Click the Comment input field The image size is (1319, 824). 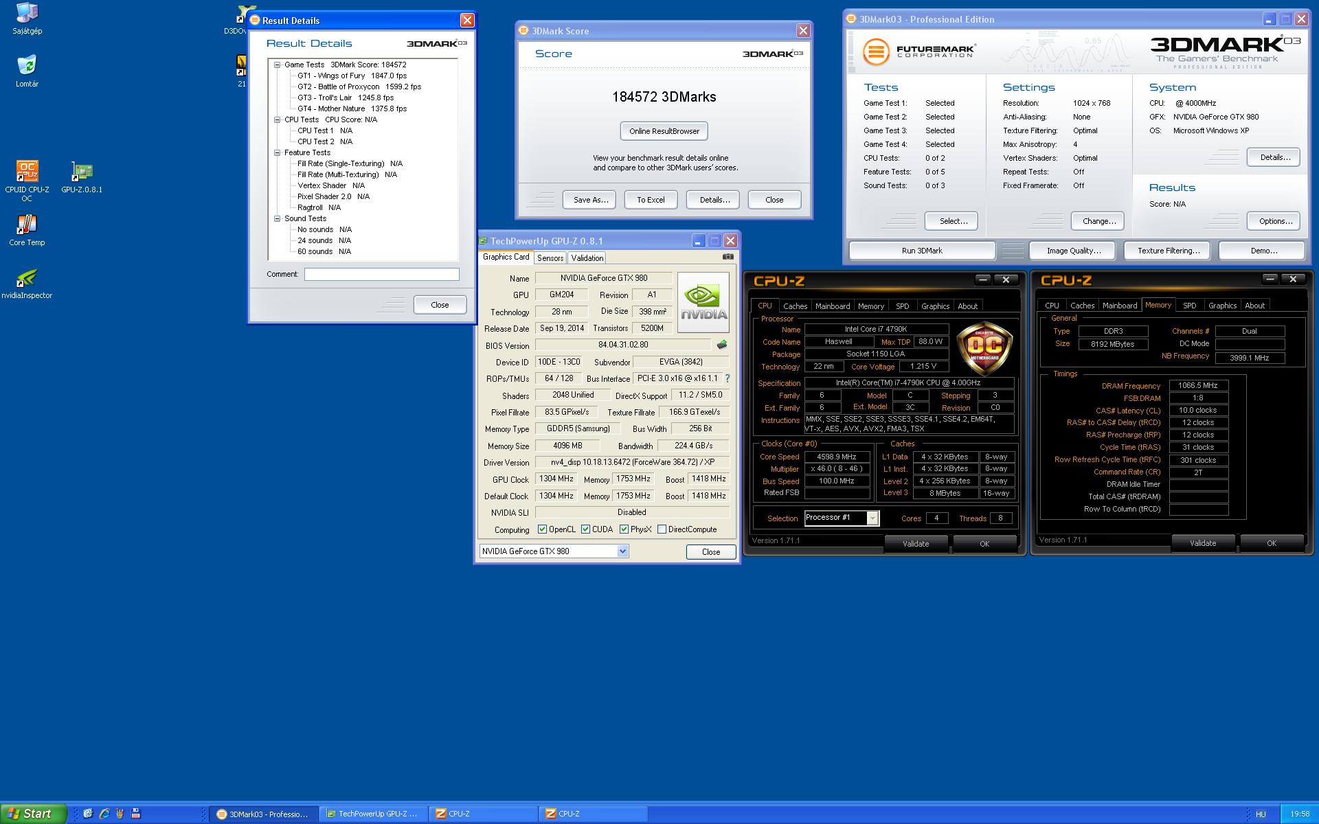point(381,274)
